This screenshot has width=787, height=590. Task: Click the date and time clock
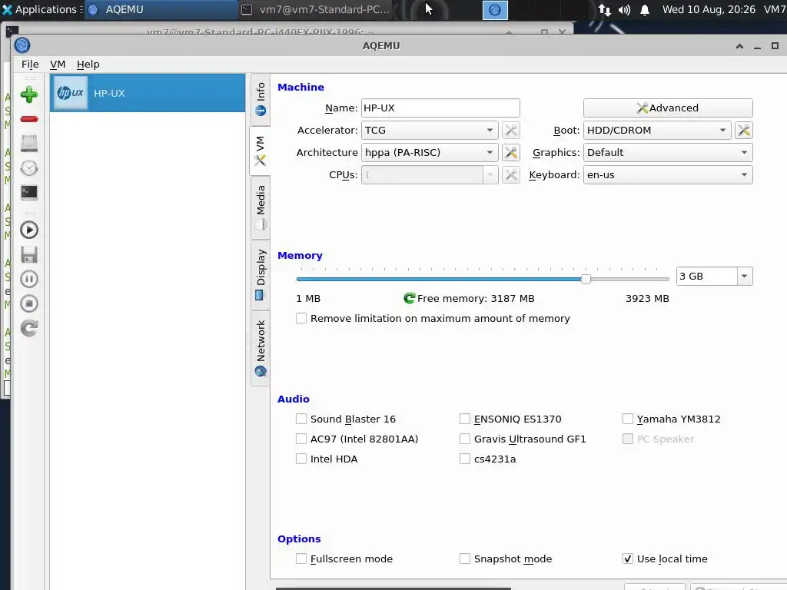(708, 9)
